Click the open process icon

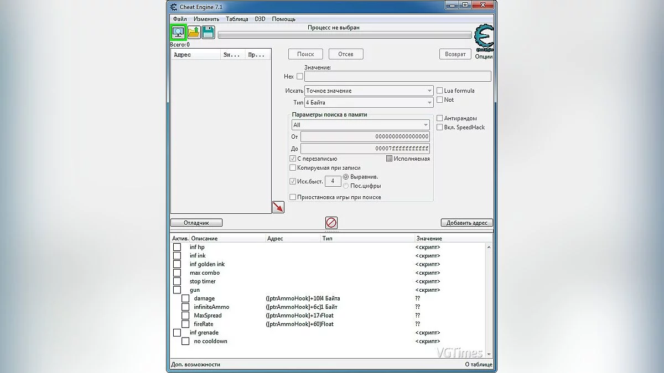pos(178,33)
